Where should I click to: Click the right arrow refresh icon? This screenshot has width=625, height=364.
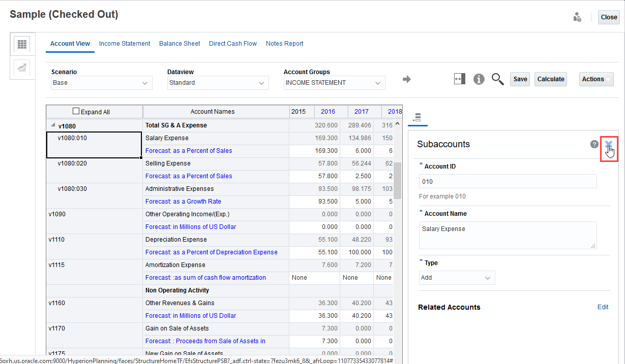coord(406,79)
